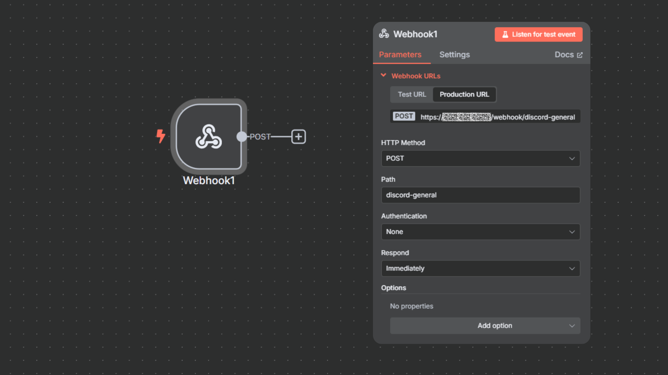Select the Production URL toggle option
Image resolution: width=668 pixels, height=375 pixels.
coord(464,94)
